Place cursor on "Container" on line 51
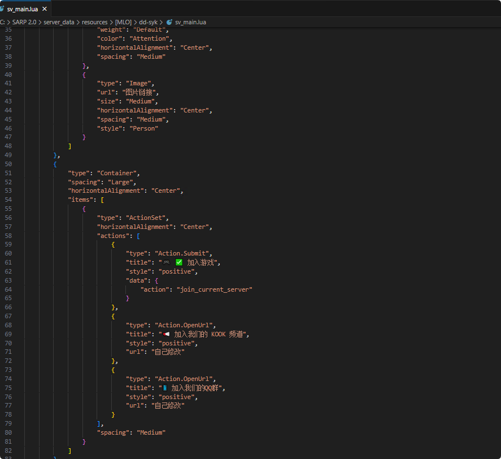 pyautogui.click(x=118, y=173)
